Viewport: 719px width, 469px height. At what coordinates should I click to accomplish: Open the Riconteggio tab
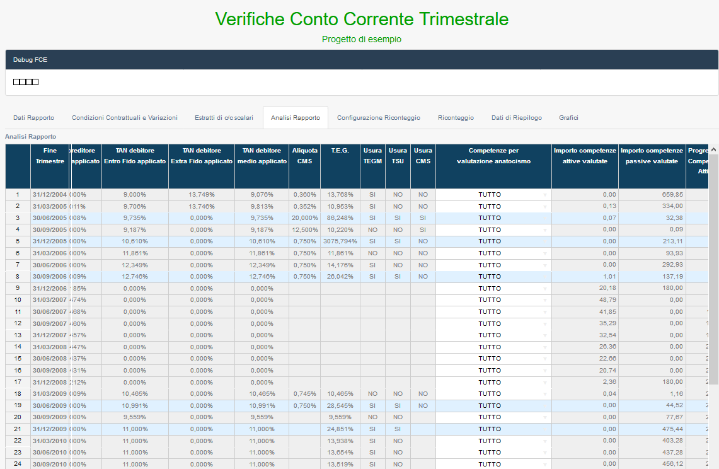[x=456, y=117]
